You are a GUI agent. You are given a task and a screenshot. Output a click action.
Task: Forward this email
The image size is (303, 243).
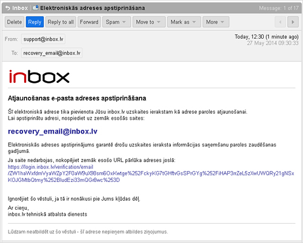coord(89,22)
